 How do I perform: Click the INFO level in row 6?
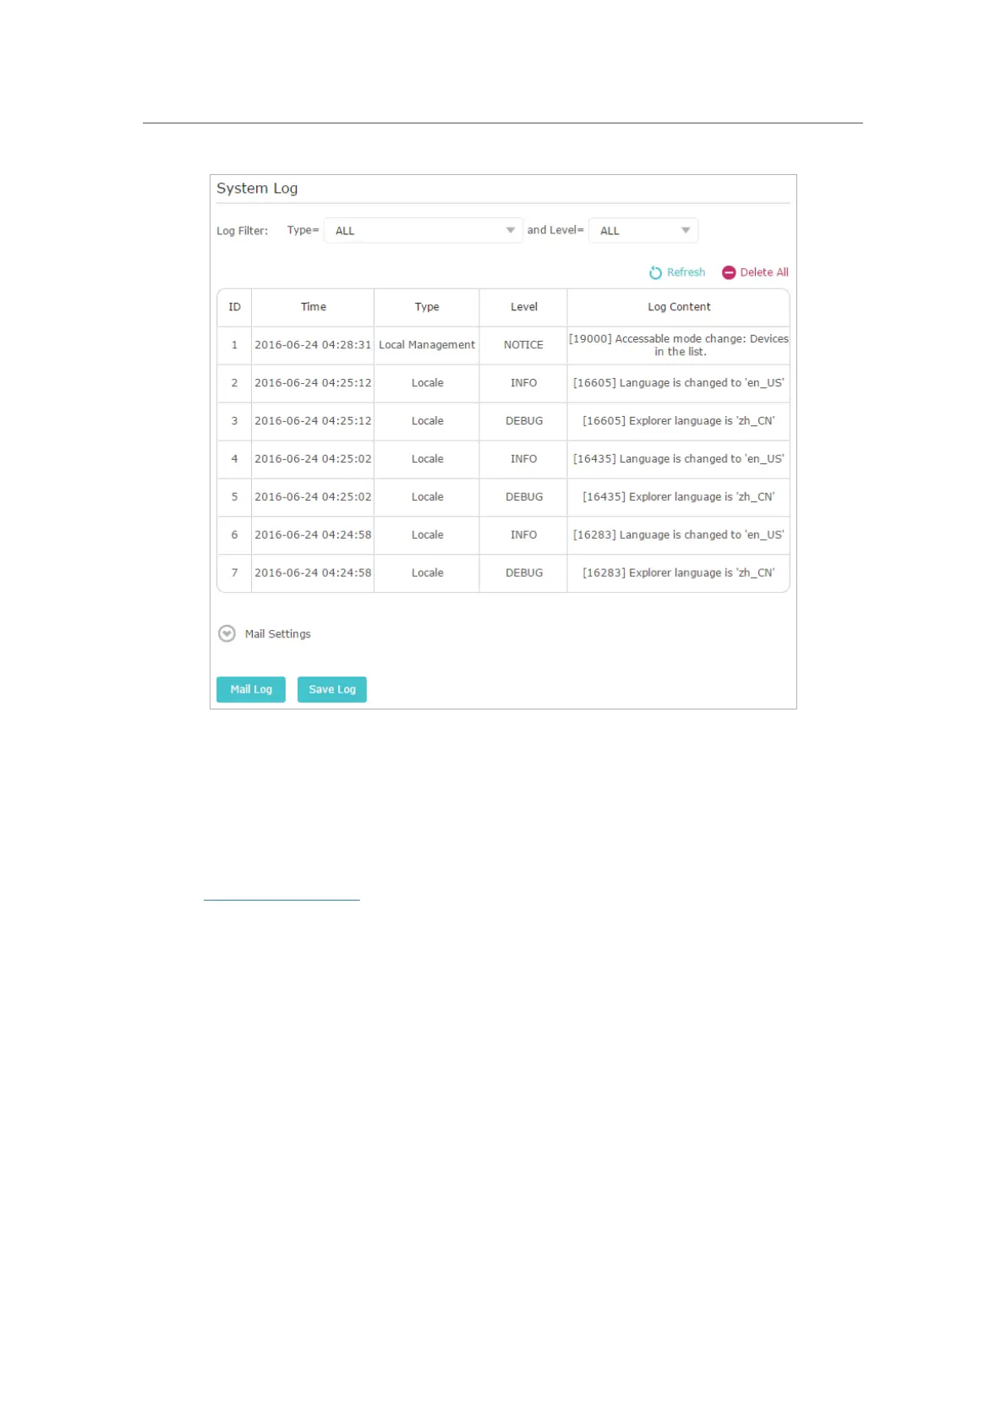coord(523,535)
